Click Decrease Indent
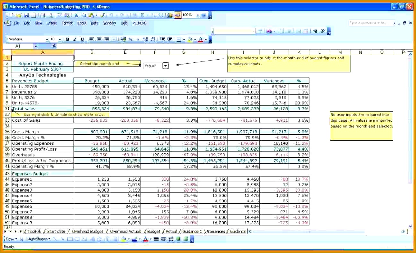This screenshot has height=253, width=416. pos(162,39)
